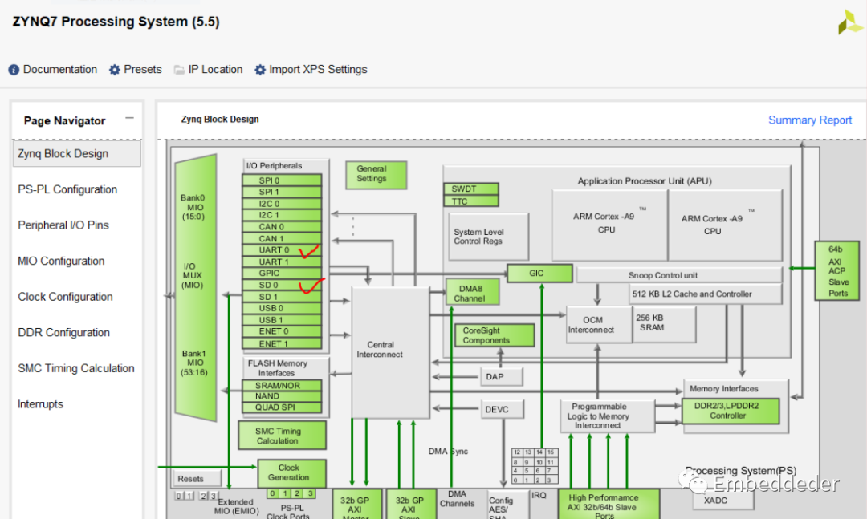Open the DMA8 Channel block
867x519 pixels.
[473, 292]
